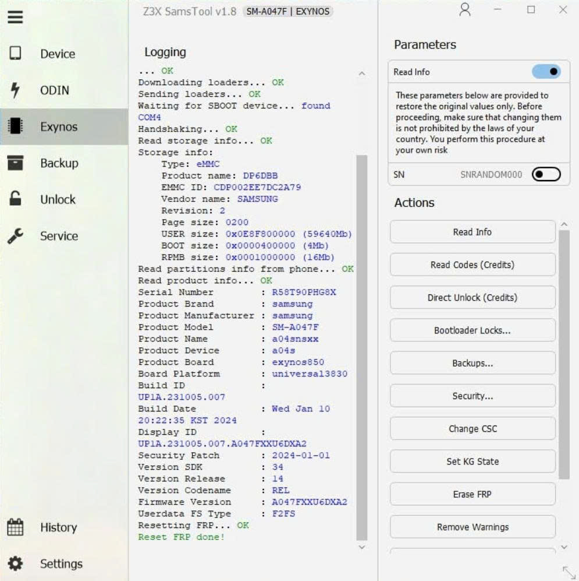
Task: Click the Backup archive box icon
Action: pos(15,163)
